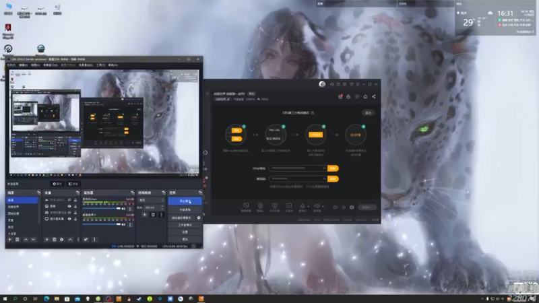Screen dimensions: 539x303
Task: Open virtual camera settings gear in Controls
Action: click(199, 217)
